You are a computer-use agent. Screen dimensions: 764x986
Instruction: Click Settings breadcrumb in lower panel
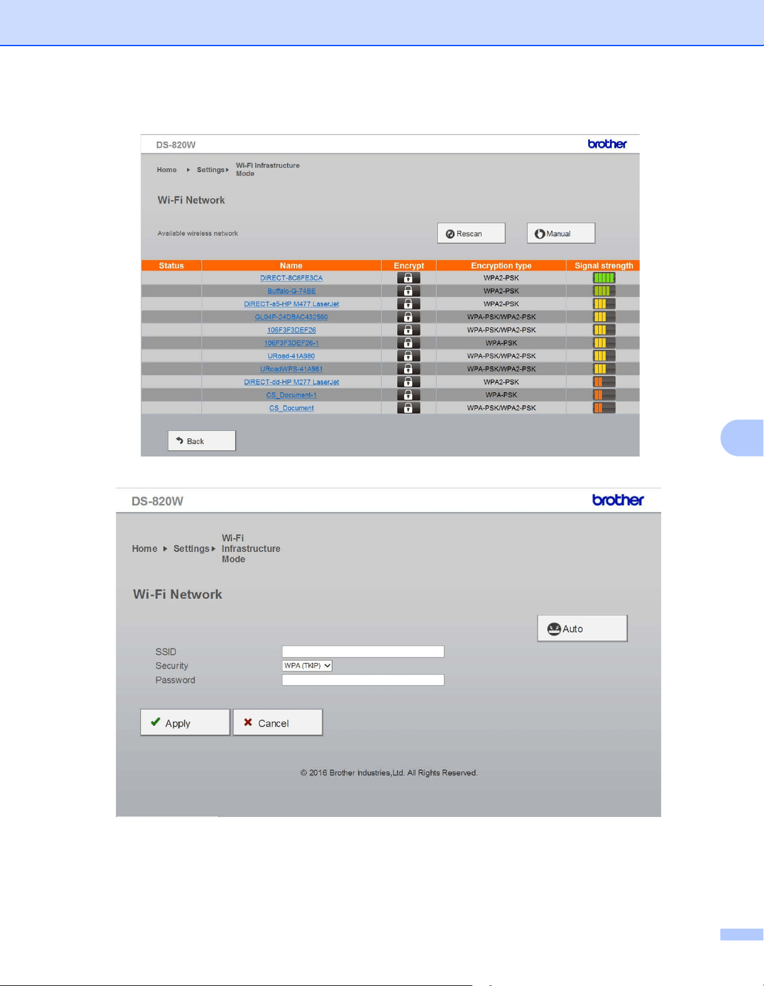pyautogui.click(x=191, y=549)
